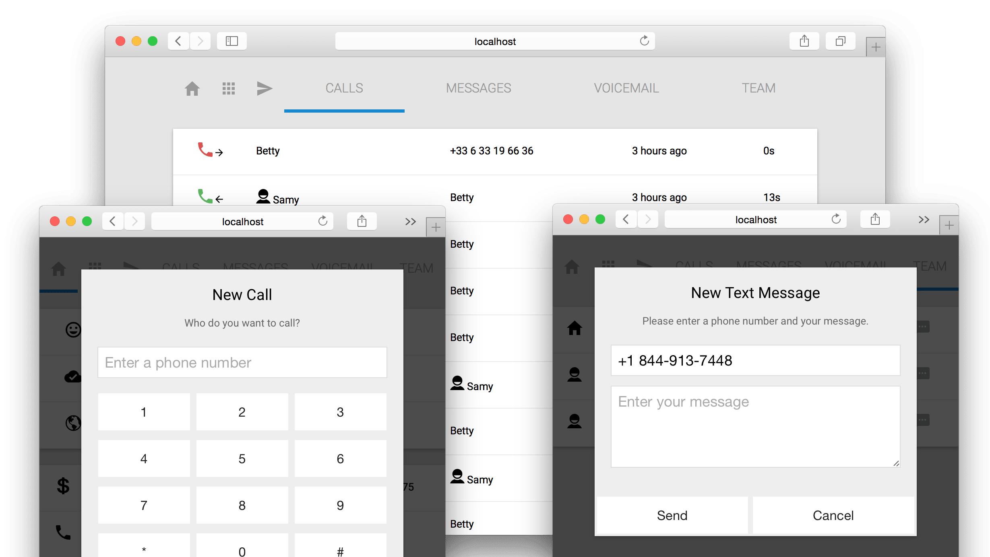Viewport: 990px width, 557px height.
Task: Click the Enter a phone number field
Action: click(242, 362)
